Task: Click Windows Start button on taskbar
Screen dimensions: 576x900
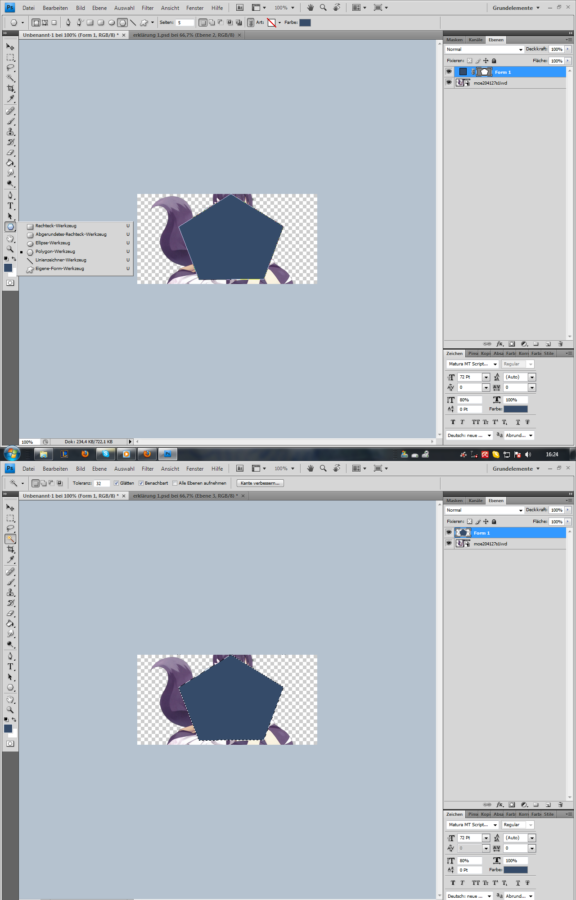Action: tap(12, 454)
